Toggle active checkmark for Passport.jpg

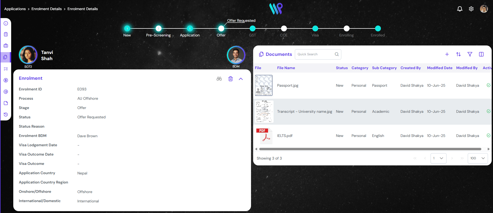(x=488, y=85)
